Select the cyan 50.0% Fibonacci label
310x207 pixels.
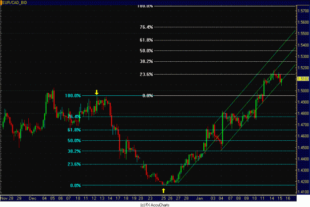(x=74, y=141)
